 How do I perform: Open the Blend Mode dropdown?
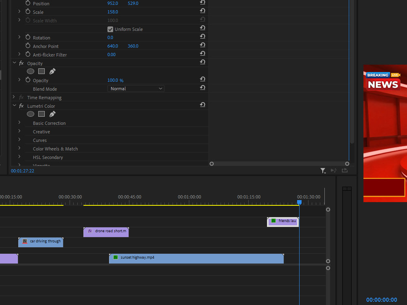pos(136,89)
